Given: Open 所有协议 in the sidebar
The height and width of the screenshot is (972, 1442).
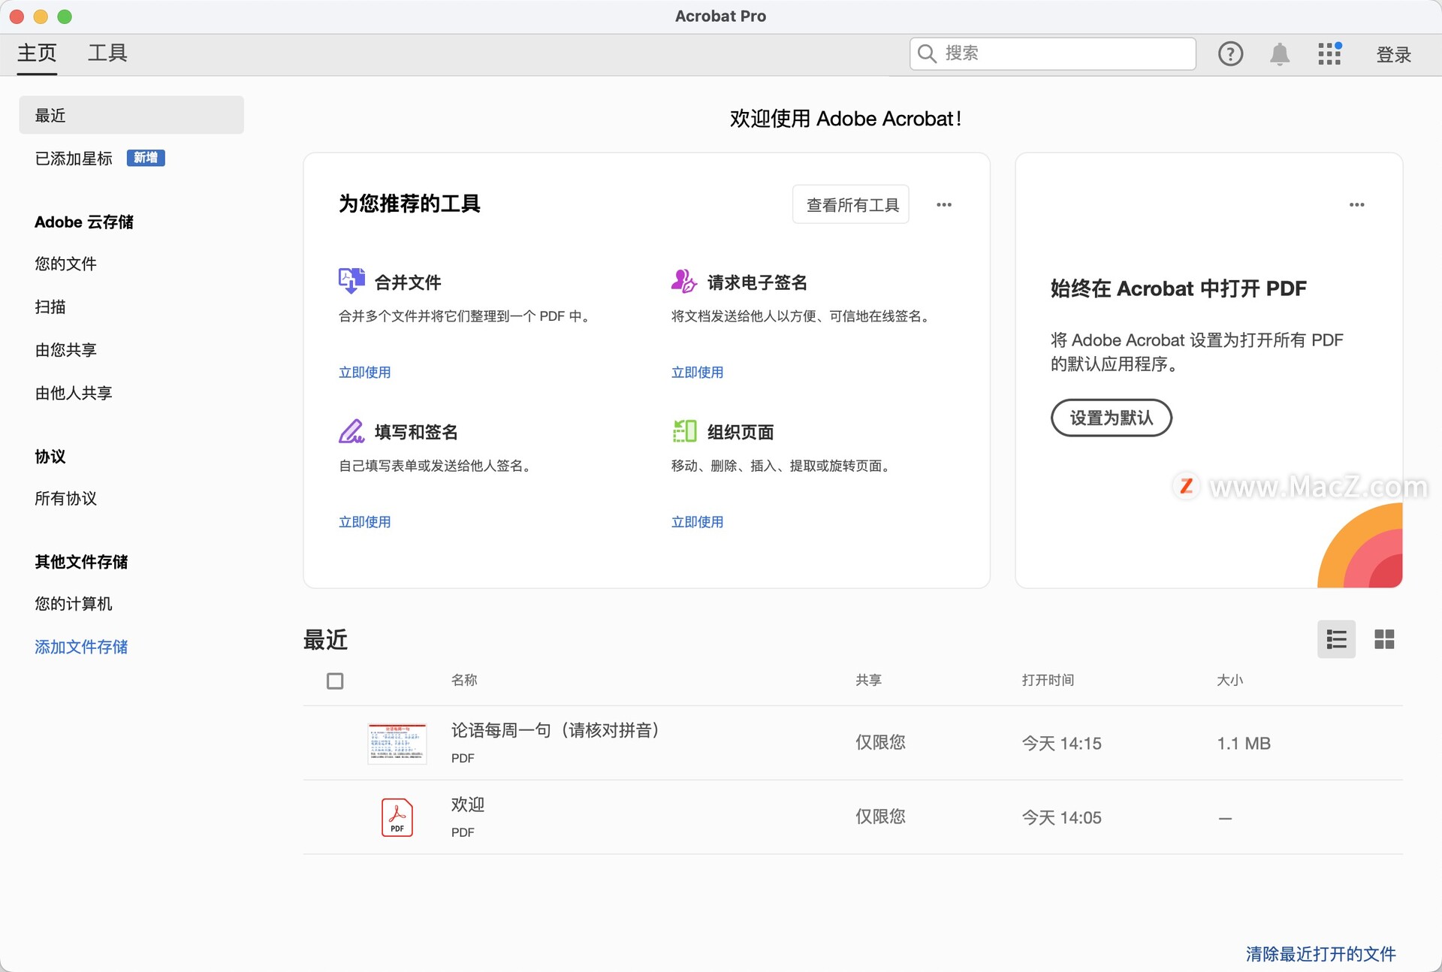Looking at the screenshot, I should pyautogui.click(x=65, y=499).
